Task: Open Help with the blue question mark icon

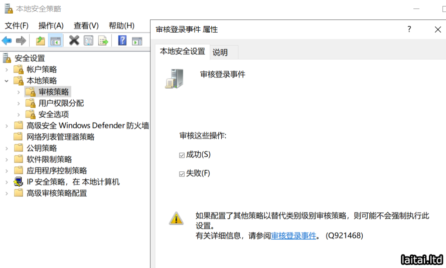Action: click(122, 41)
